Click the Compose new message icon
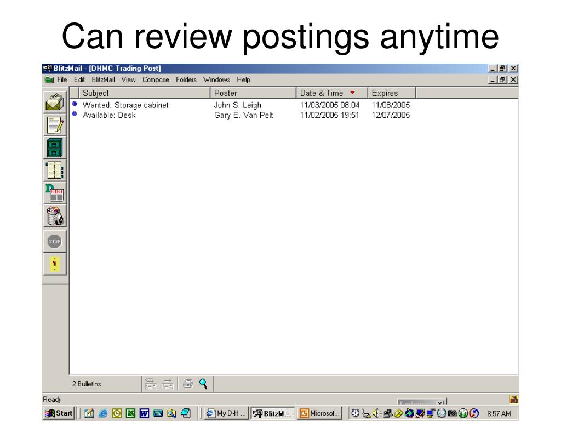 point(55,125)
